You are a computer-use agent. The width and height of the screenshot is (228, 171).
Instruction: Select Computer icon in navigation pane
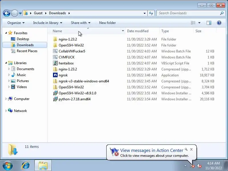click(x=10, y=99)
